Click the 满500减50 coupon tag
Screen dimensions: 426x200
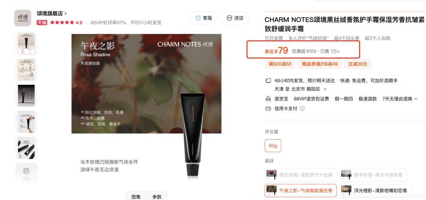(x=280, y=64)
